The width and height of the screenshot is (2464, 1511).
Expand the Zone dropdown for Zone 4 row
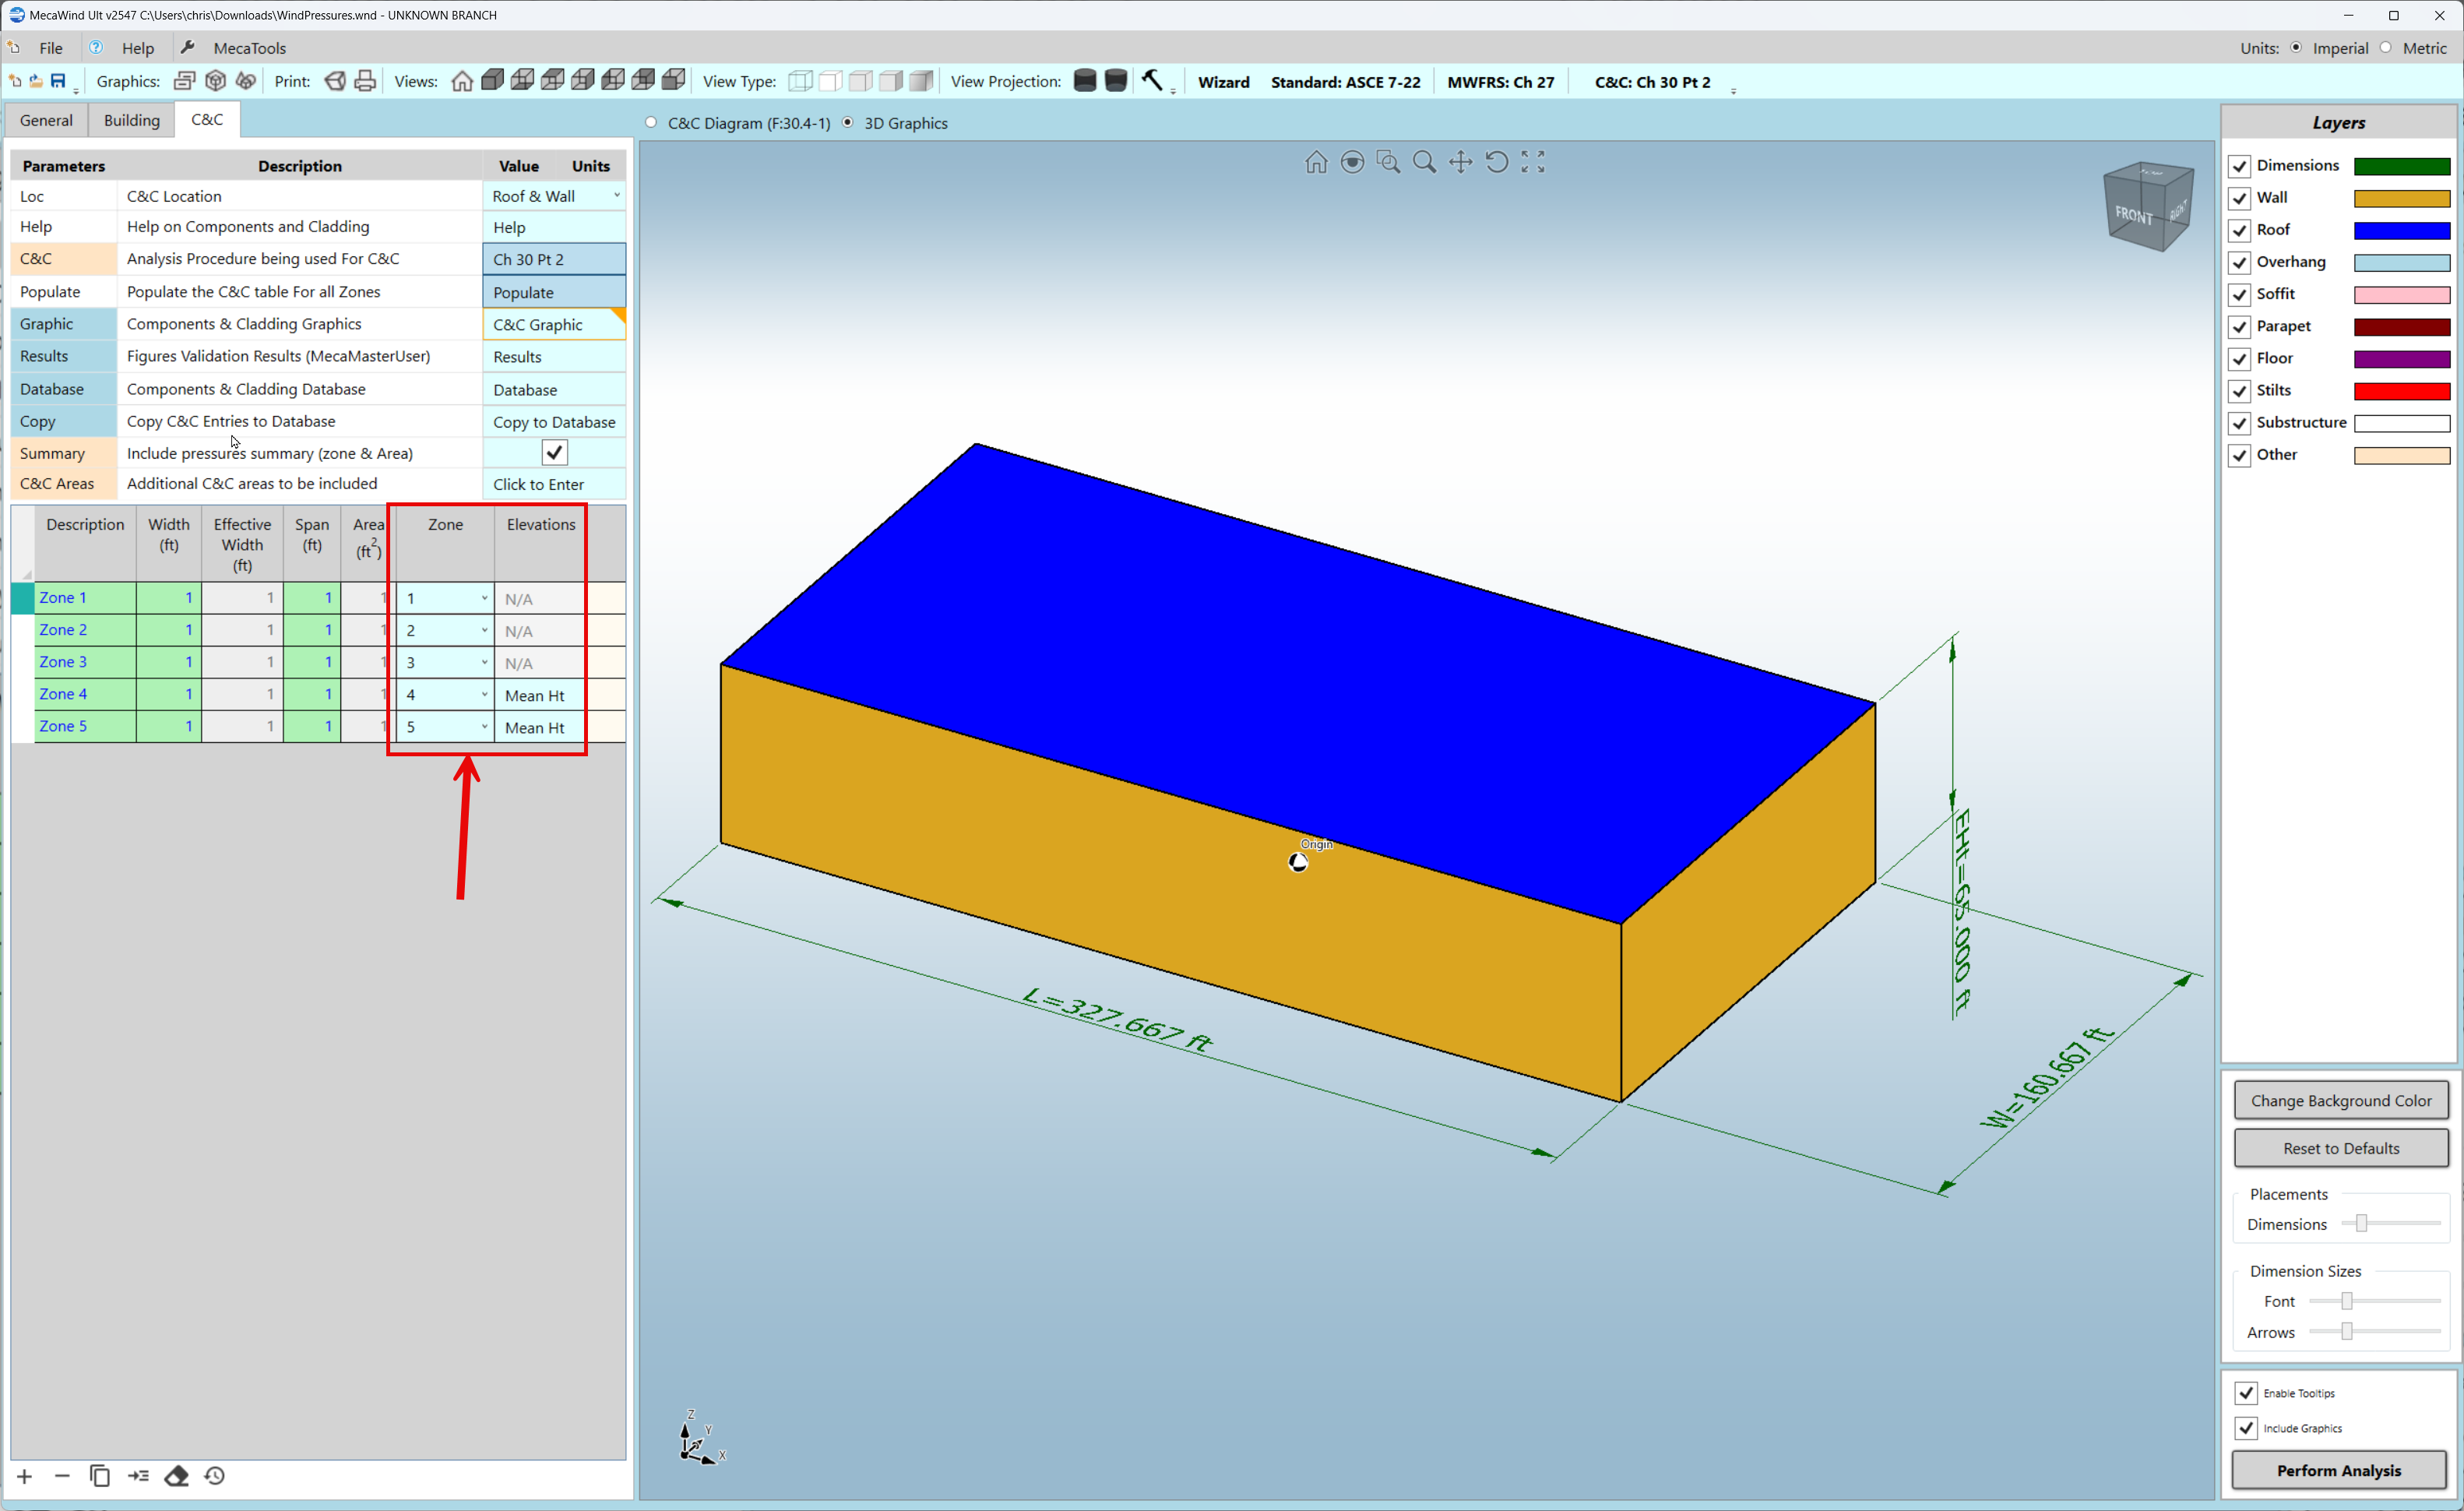[x=484, y=694]
